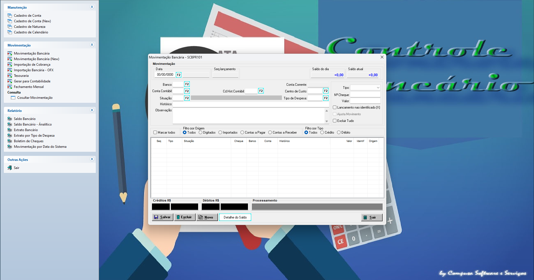Click the Observação scrollbar down arrow
The image size is (534, 280).
click(x=327, y=121)
